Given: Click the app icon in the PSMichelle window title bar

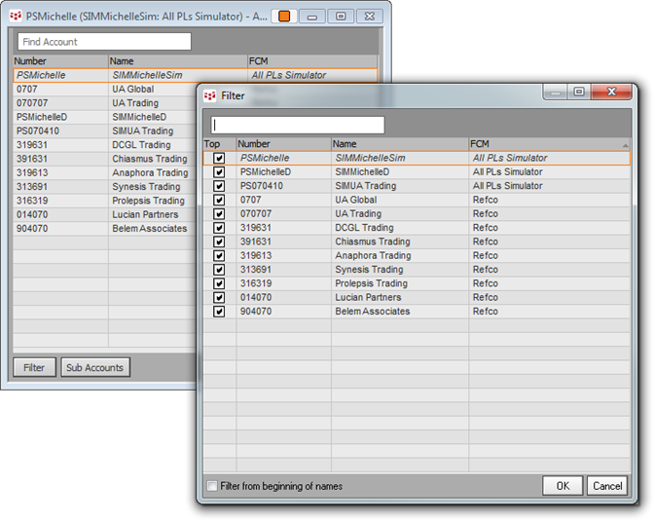Looking at the screenshot, I should 15,17.
